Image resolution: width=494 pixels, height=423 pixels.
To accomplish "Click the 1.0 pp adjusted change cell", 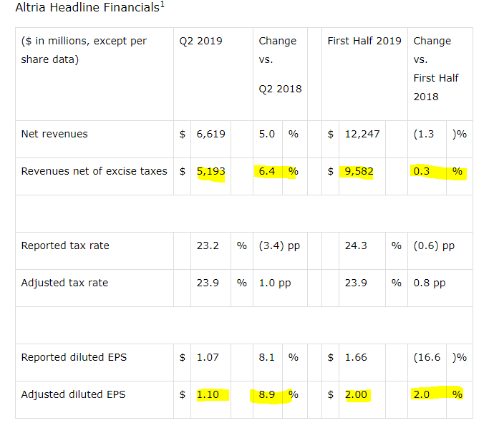I will (x=275, y=283).
